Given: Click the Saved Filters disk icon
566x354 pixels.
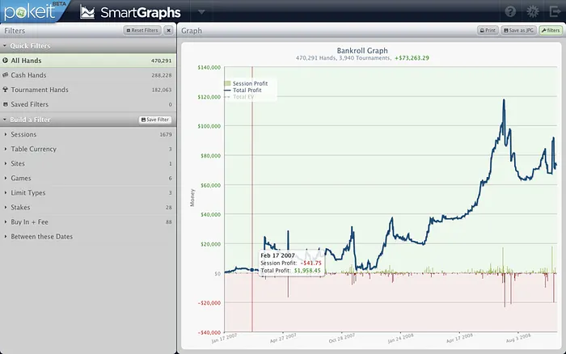Looking at the screenshot, I should [x=5, y=104].
